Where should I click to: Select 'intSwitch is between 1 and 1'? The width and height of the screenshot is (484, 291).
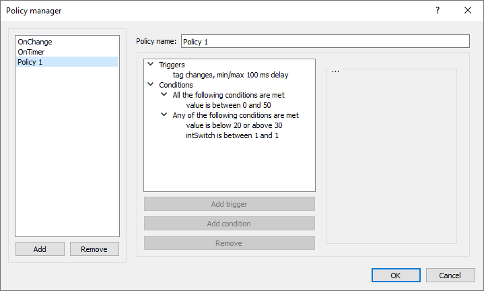232,135
